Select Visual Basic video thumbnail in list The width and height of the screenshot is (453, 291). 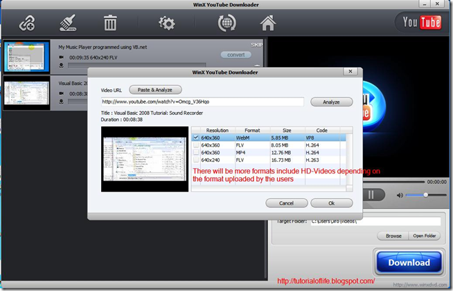pos(26,93)
